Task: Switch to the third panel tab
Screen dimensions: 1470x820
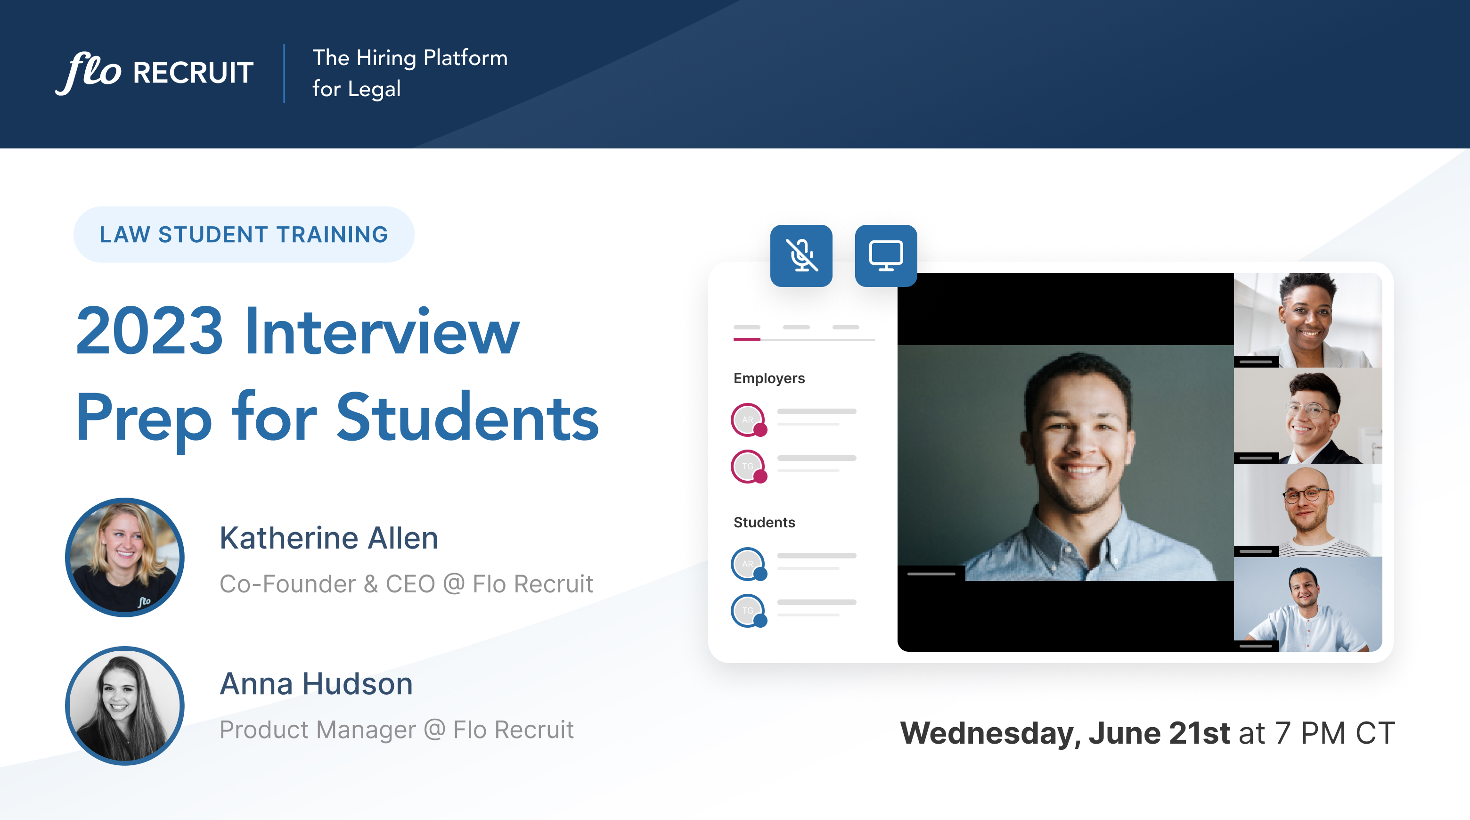Action: 845,328
